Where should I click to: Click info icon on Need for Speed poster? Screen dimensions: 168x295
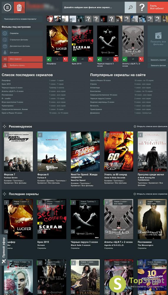(73, 135)
